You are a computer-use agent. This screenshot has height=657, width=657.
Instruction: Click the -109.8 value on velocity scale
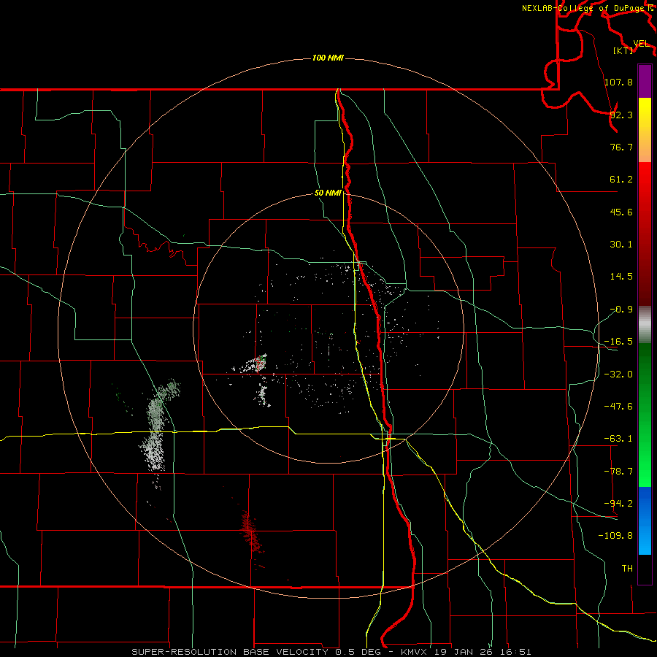[615, 536]
